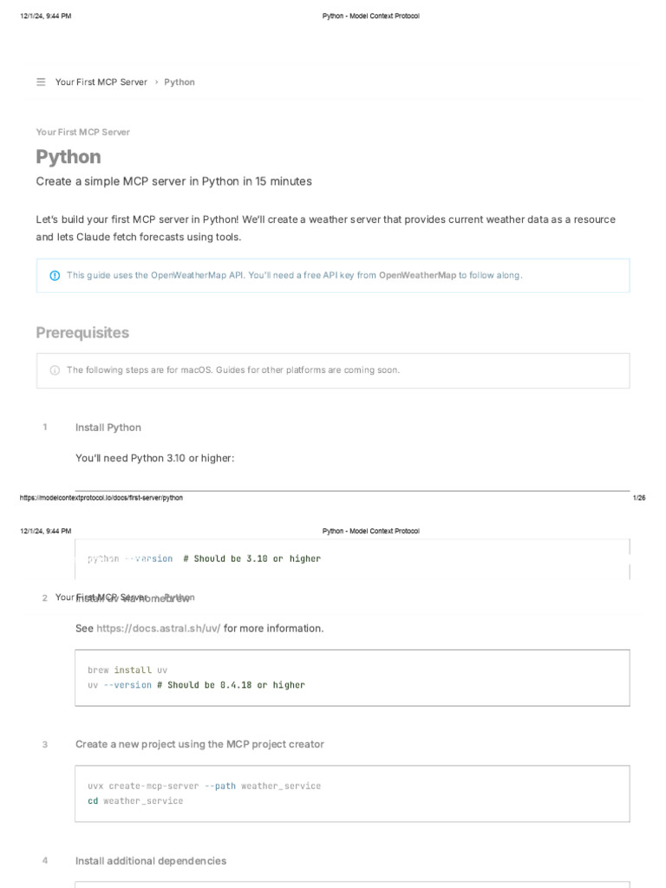Open the https://docs.astral.sh/uv/ link
The width and height of the screenshot is (666, 888).
[159, 628]
